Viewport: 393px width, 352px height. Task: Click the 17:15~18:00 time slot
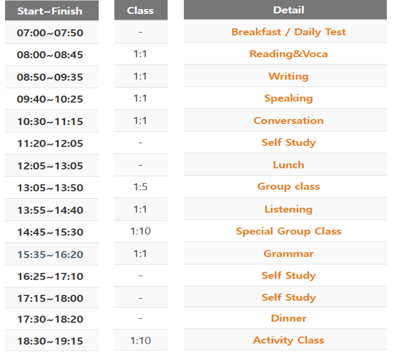pyautogui.click(x=50, y=298)
